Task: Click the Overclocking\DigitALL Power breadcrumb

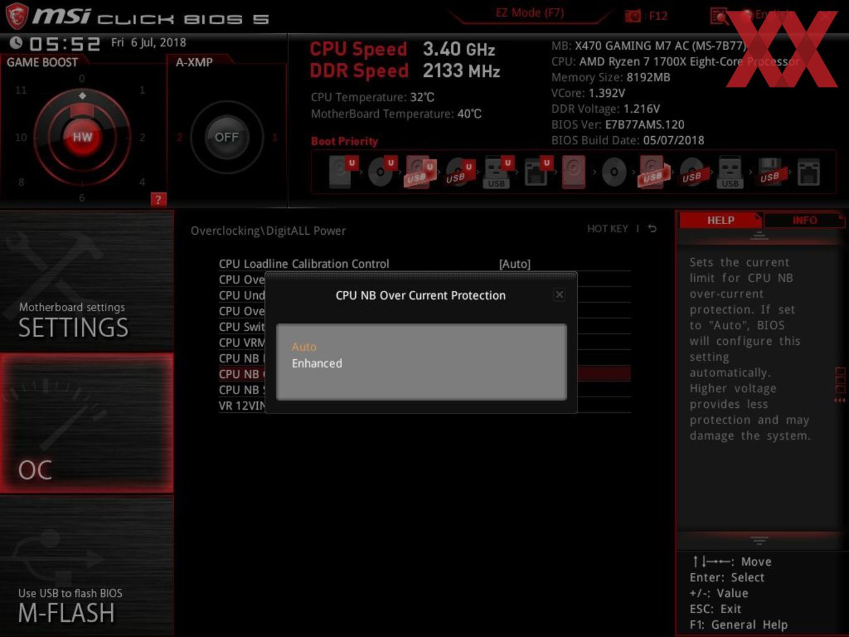Action: tap(268, 230)
